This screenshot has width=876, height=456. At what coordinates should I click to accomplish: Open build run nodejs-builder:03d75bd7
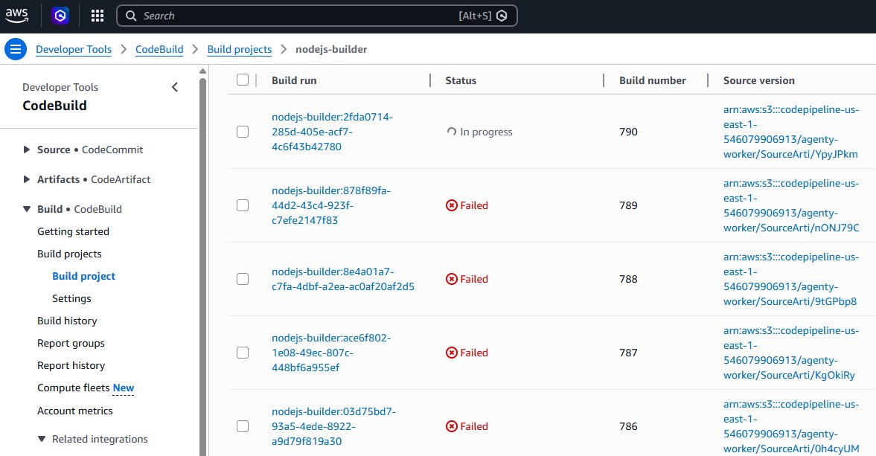(333, 426)
